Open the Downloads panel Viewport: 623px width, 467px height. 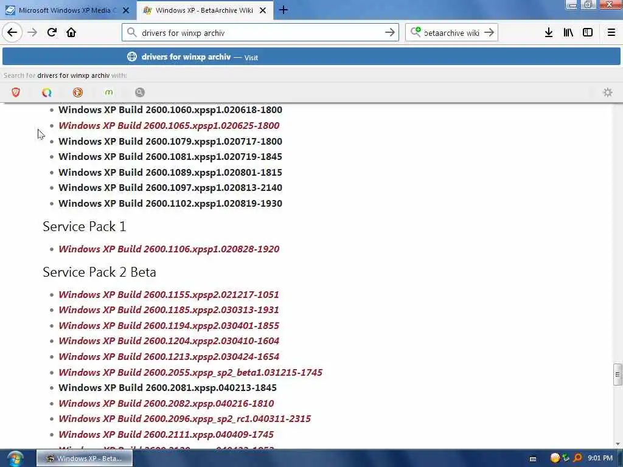click(x=549, y=33)
